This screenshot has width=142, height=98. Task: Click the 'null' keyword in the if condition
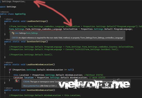click(x=70, y=70)
